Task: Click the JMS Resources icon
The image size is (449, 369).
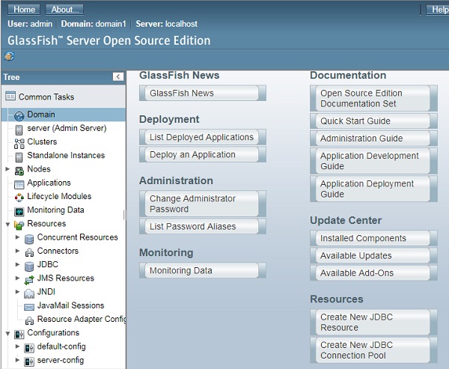Action: (29, 280)
